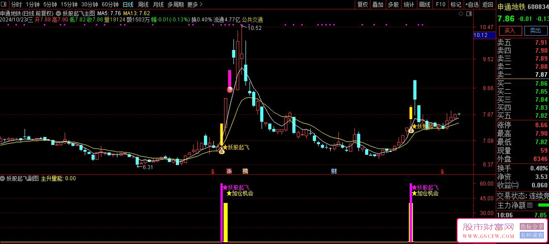Click the 申通地铁 stock name header
This screenshot has height=244, width=549.
coord(511,7)
